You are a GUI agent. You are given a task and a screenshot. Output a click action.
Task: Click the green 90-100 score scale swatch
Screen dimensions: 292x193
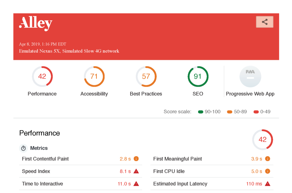tap(201, 112)
